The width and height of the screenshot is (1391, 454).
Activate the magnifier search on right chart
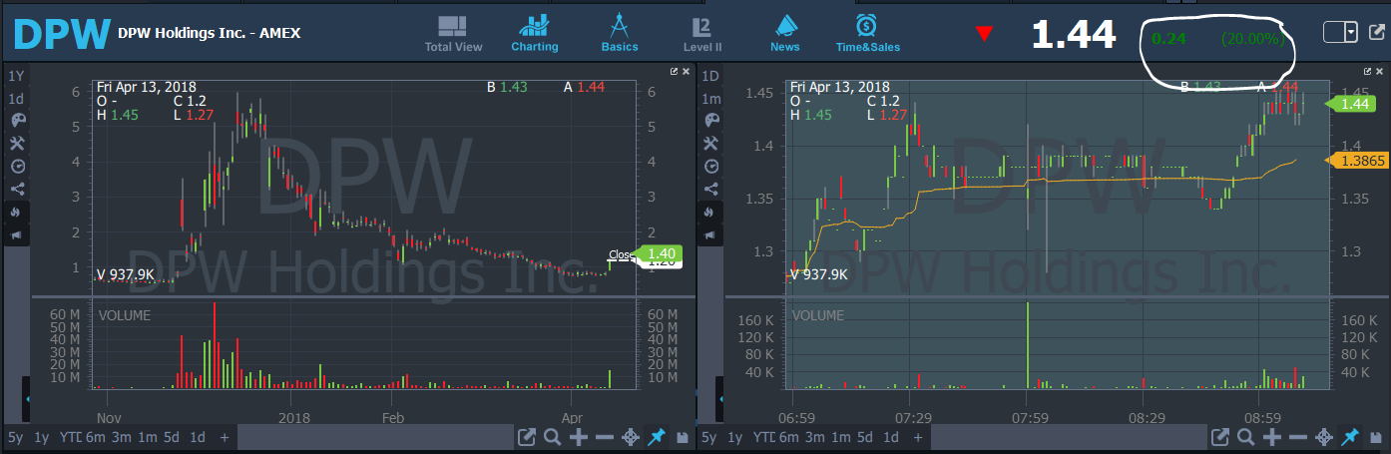pyautogui.click(x=1246, y=437)
